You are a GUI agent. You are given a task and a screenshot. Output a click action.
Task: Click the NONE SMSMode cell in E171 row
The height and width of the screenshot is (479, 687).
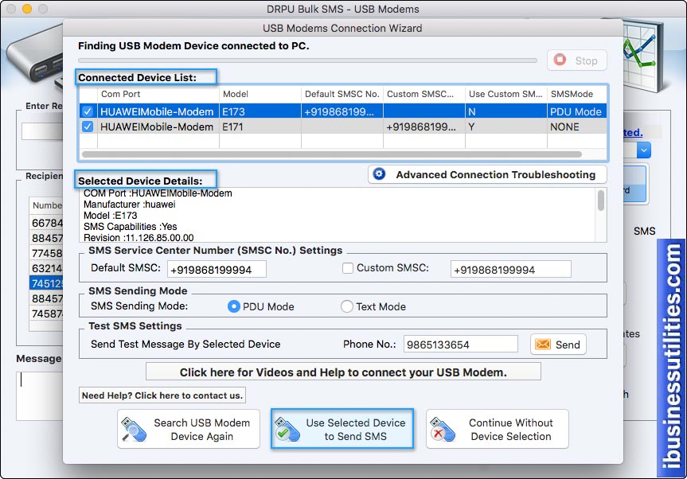(576, 127)
